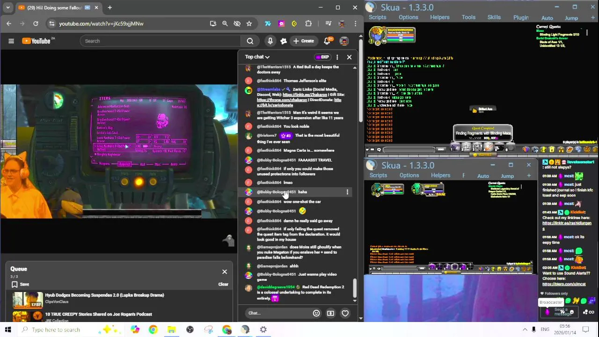Open Skills menu in upper Skua window
This screenshot has height=337, width=599.
(x=494, y=17)
